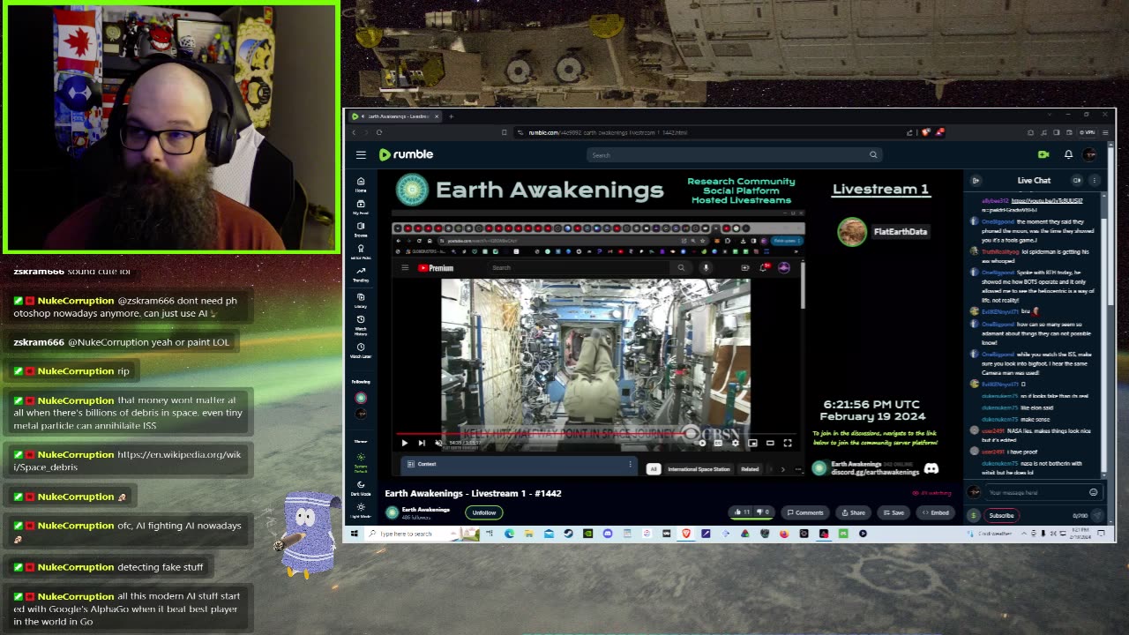1129x635 pixels.
Task: Open Trending in Rumble sidebar
Action: (x=361, y=275)
